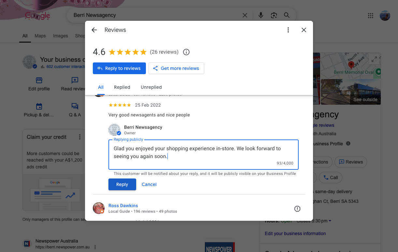
Task: Switch to the Maps search tab
Action: point(40,36)
